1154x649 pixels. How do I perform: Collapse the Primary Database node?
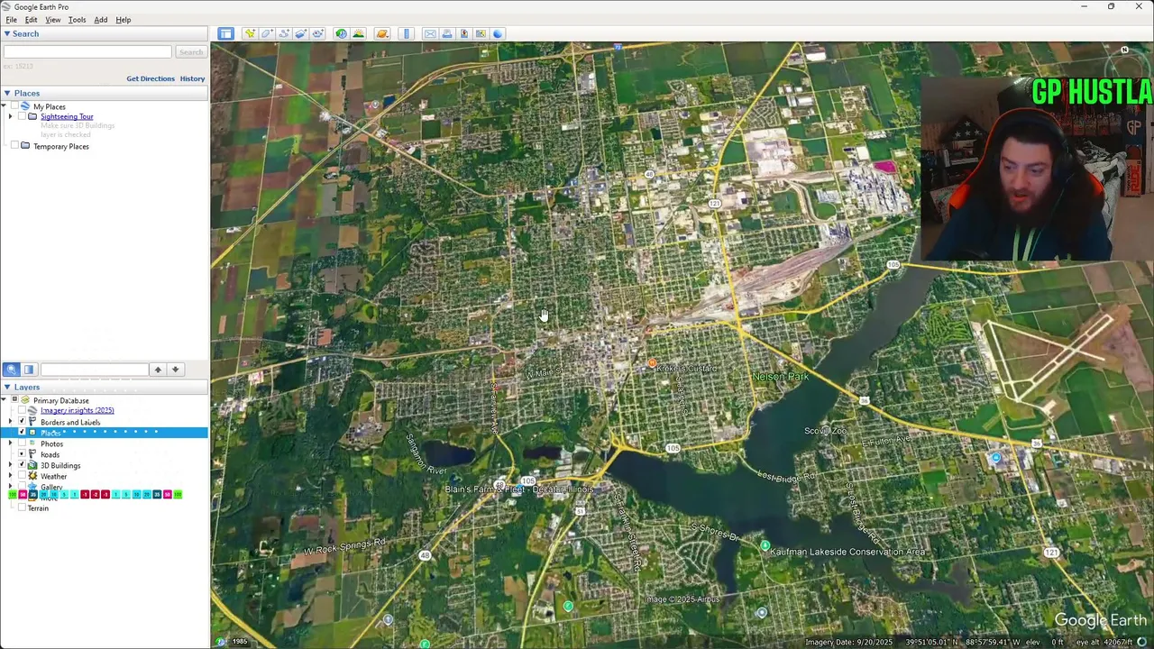click(x=4, y=399)
